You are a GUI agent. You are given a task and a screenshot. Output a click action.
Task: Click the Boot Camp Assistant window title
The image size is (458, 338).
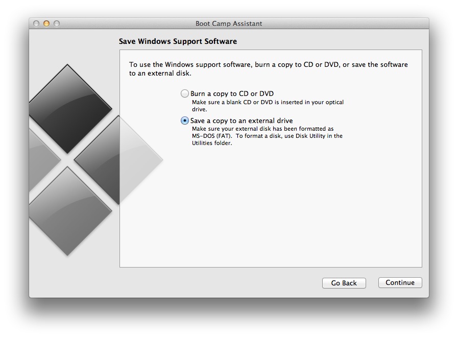pos(229,23)
